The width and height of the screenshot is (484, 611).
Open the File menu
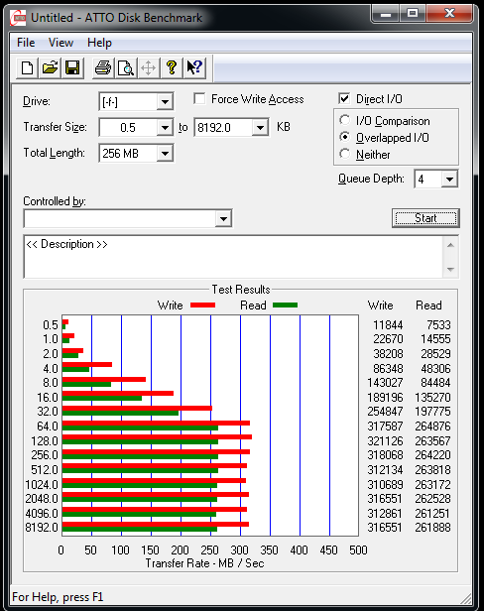tap(26, 43)
